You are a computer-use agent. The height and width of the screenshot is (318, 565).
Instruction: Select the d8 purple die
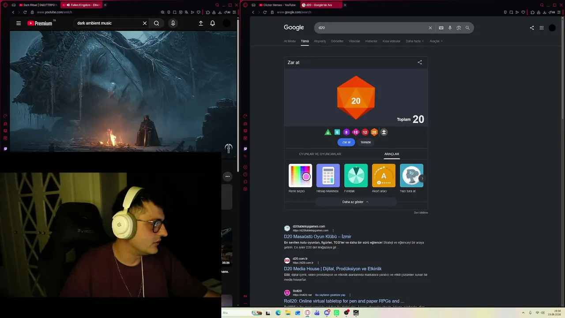347,132
